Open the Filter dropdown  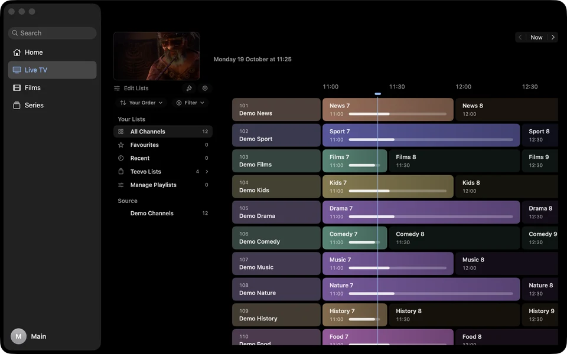click(x=190, y=103)
